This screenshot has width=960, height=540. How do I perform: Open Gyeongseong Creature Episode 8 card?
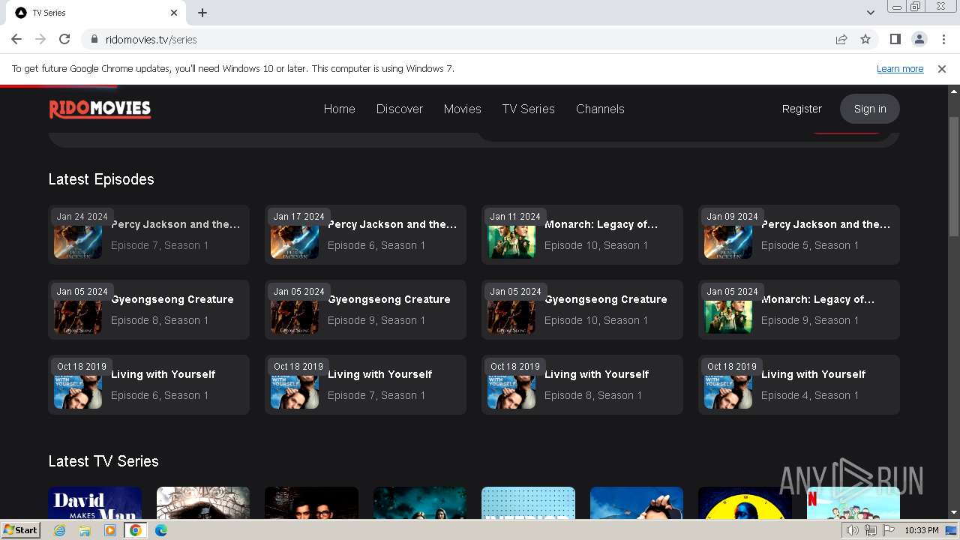[x=148, y=310]
